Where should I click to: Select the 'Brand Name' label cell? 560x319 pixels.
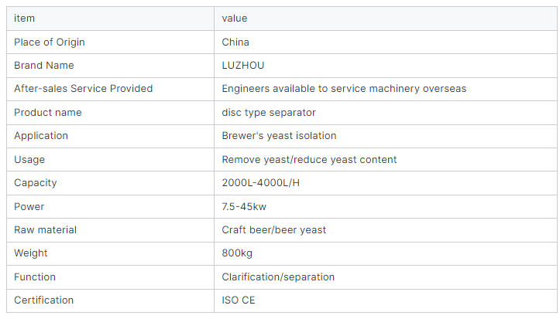click(44, 66)
